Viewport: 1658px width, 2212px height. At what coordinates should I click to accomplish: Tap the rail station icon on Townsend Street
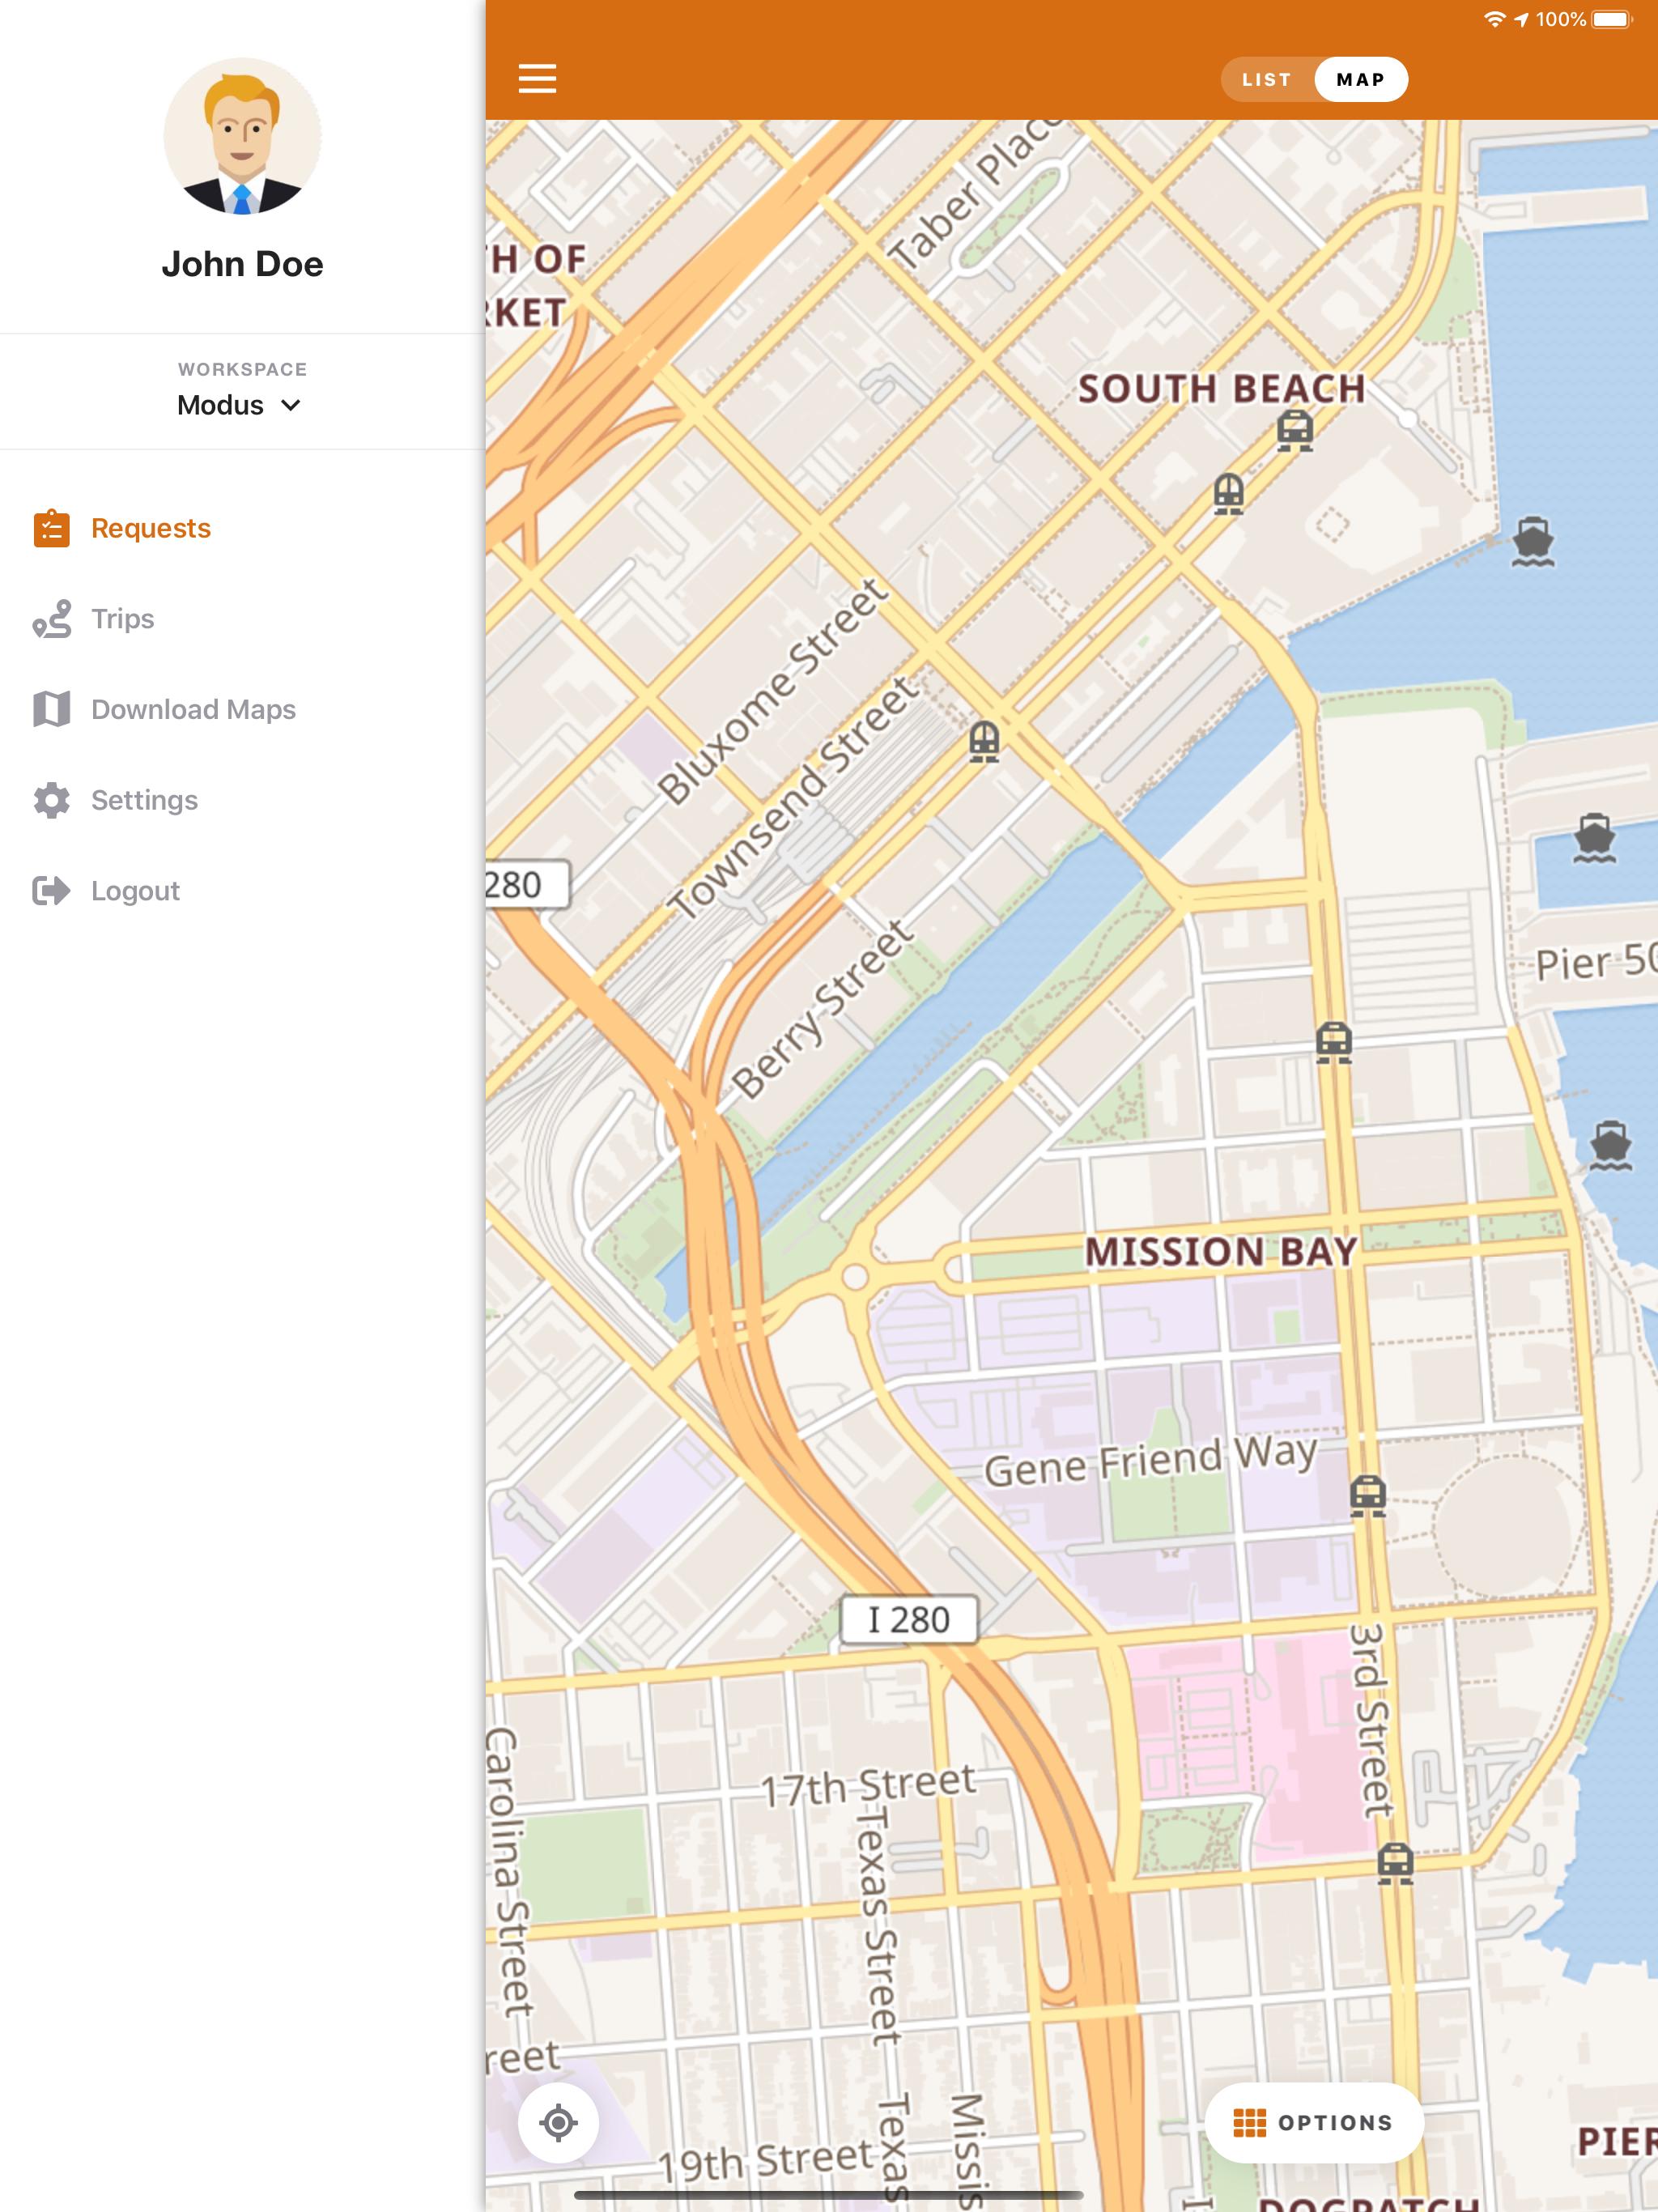click(x=984, y=742)
